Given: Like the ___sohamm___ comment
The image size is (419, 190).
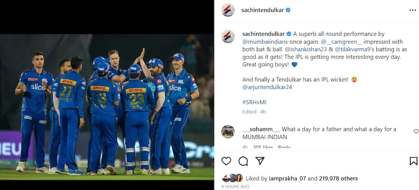Looking at the screenshot, I should pyautogui.click(x=416, y=132).
